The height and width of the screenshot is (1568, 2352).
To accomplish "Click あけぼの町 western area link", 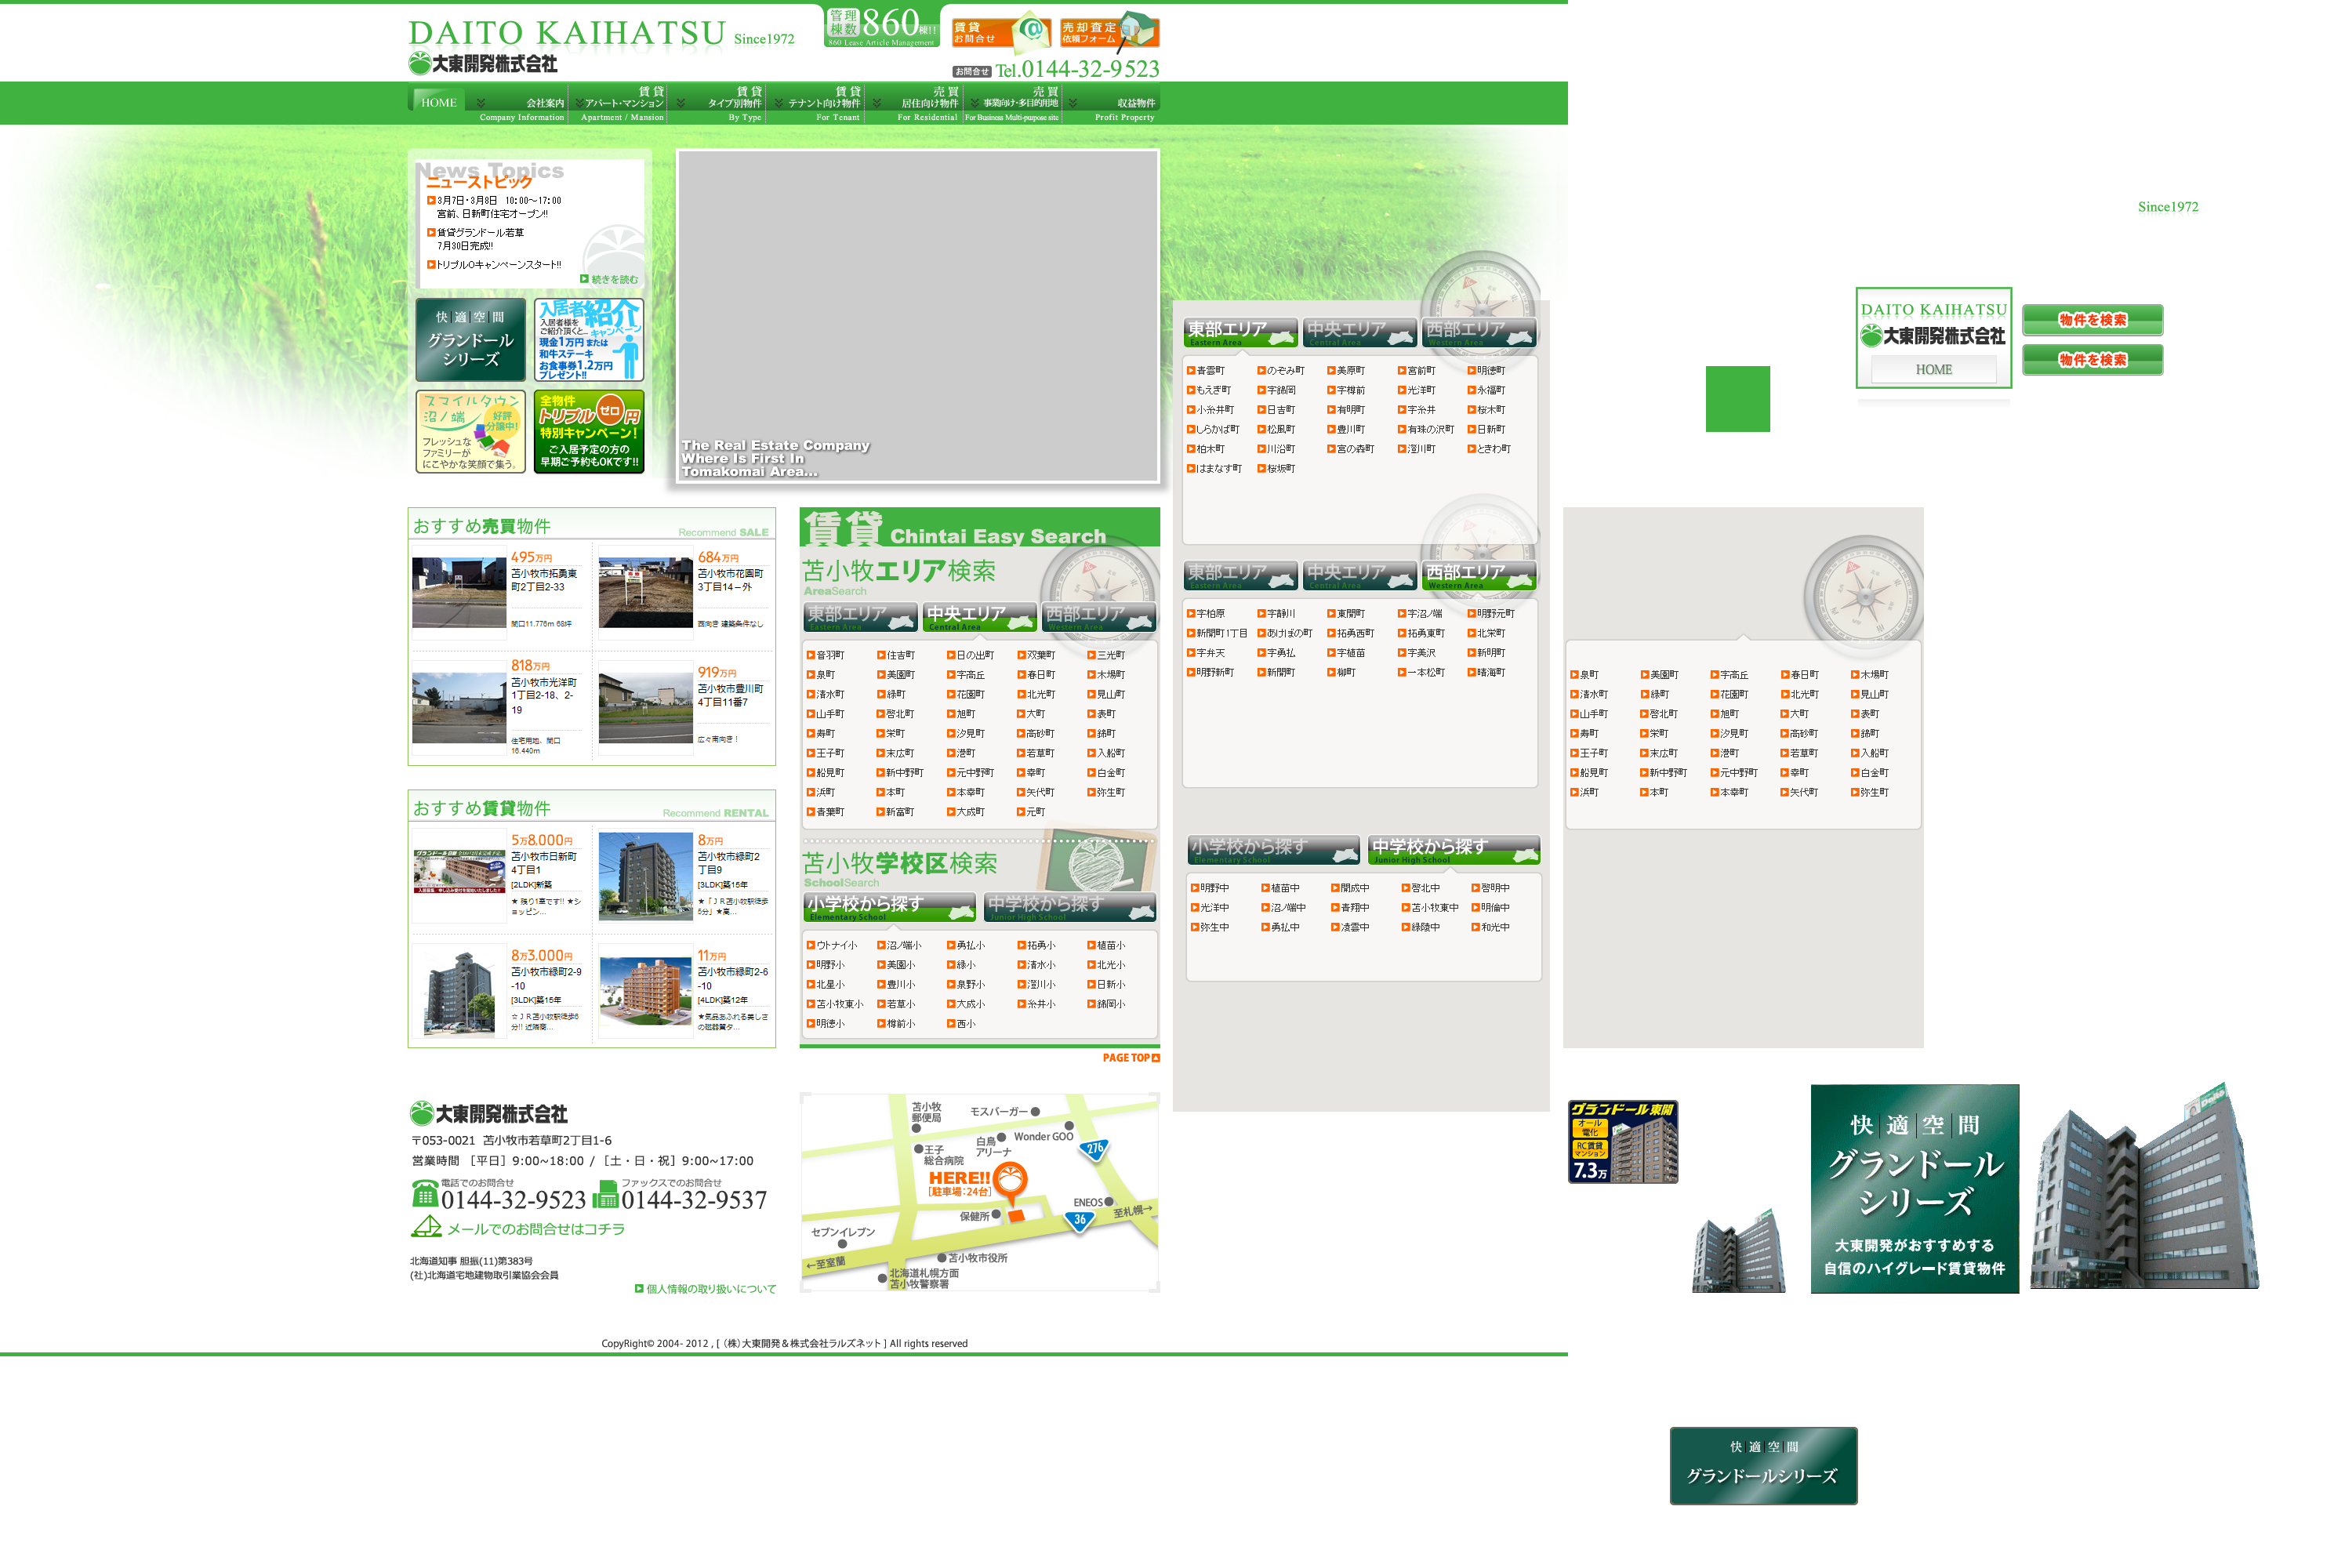I will point(1285,634).
